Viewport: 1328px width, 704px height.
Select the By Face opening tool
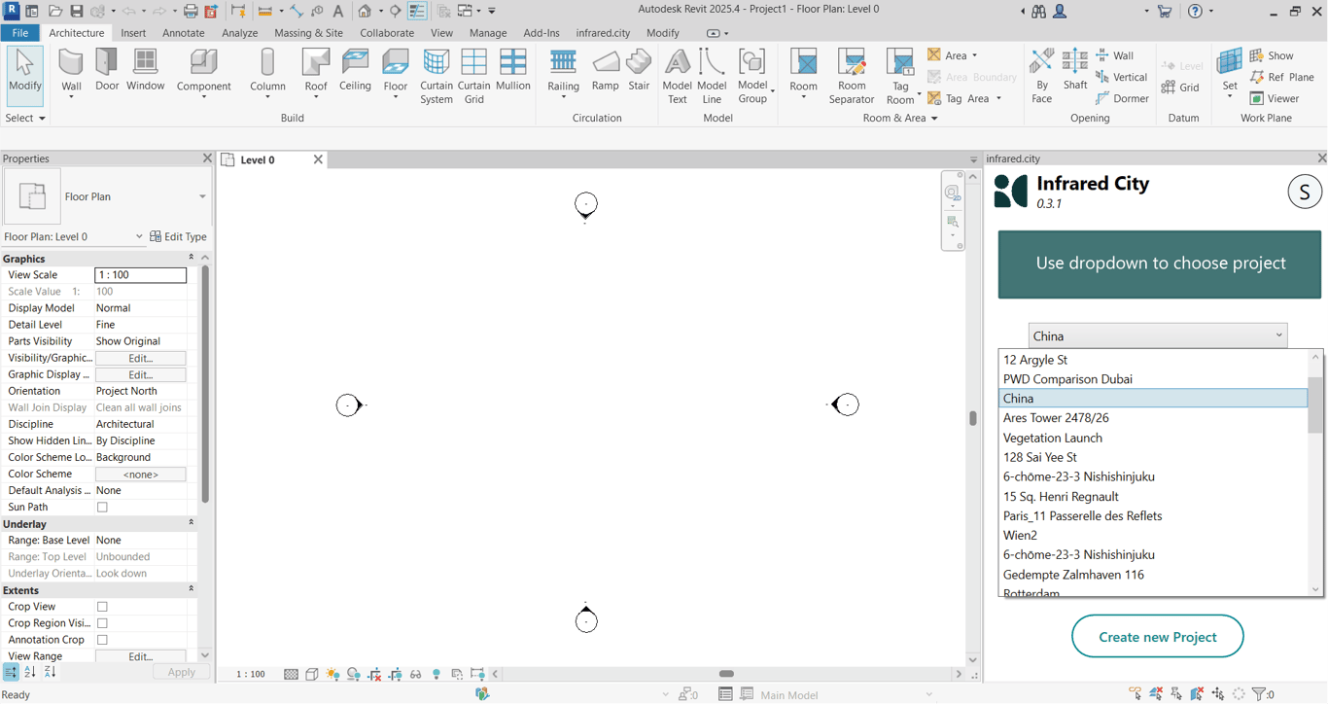click(1042, 76)
